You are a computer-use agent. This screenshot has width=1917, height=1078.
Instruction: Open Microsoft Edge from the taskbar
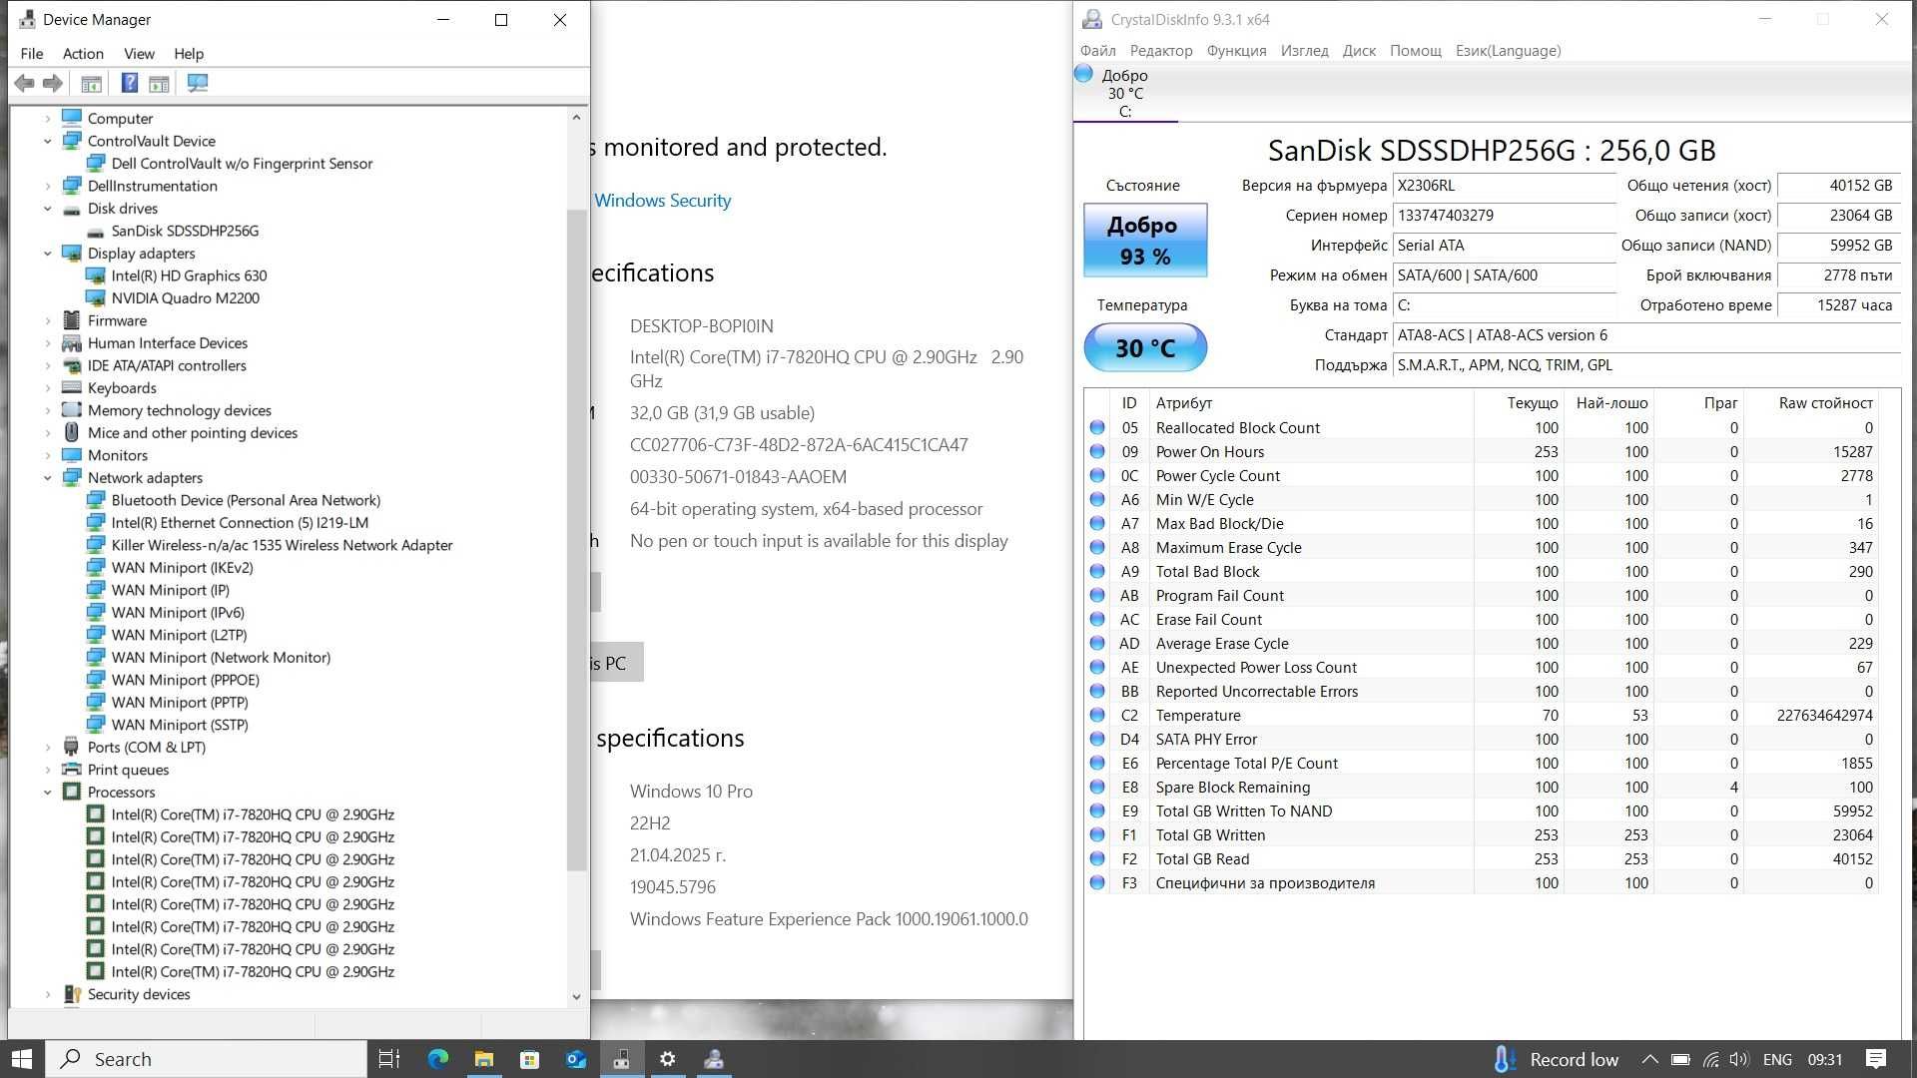pos(438,1059)
